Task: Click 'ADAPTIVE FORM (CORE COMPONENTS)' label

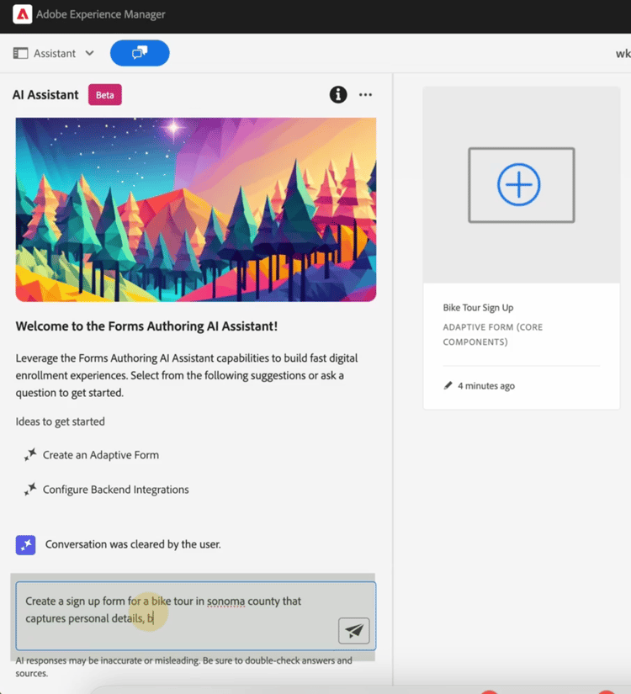Action: coord(493,334)
